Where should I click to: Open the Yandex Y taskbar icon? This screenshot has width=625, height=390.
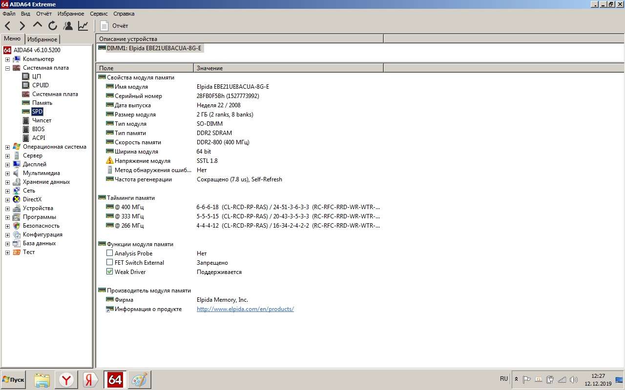pos(66,380)
